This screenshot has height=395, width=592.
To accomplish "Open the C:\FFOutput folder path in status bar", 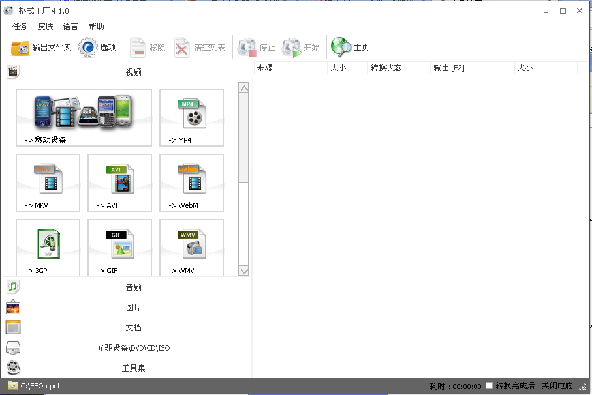I will point(41,386).
